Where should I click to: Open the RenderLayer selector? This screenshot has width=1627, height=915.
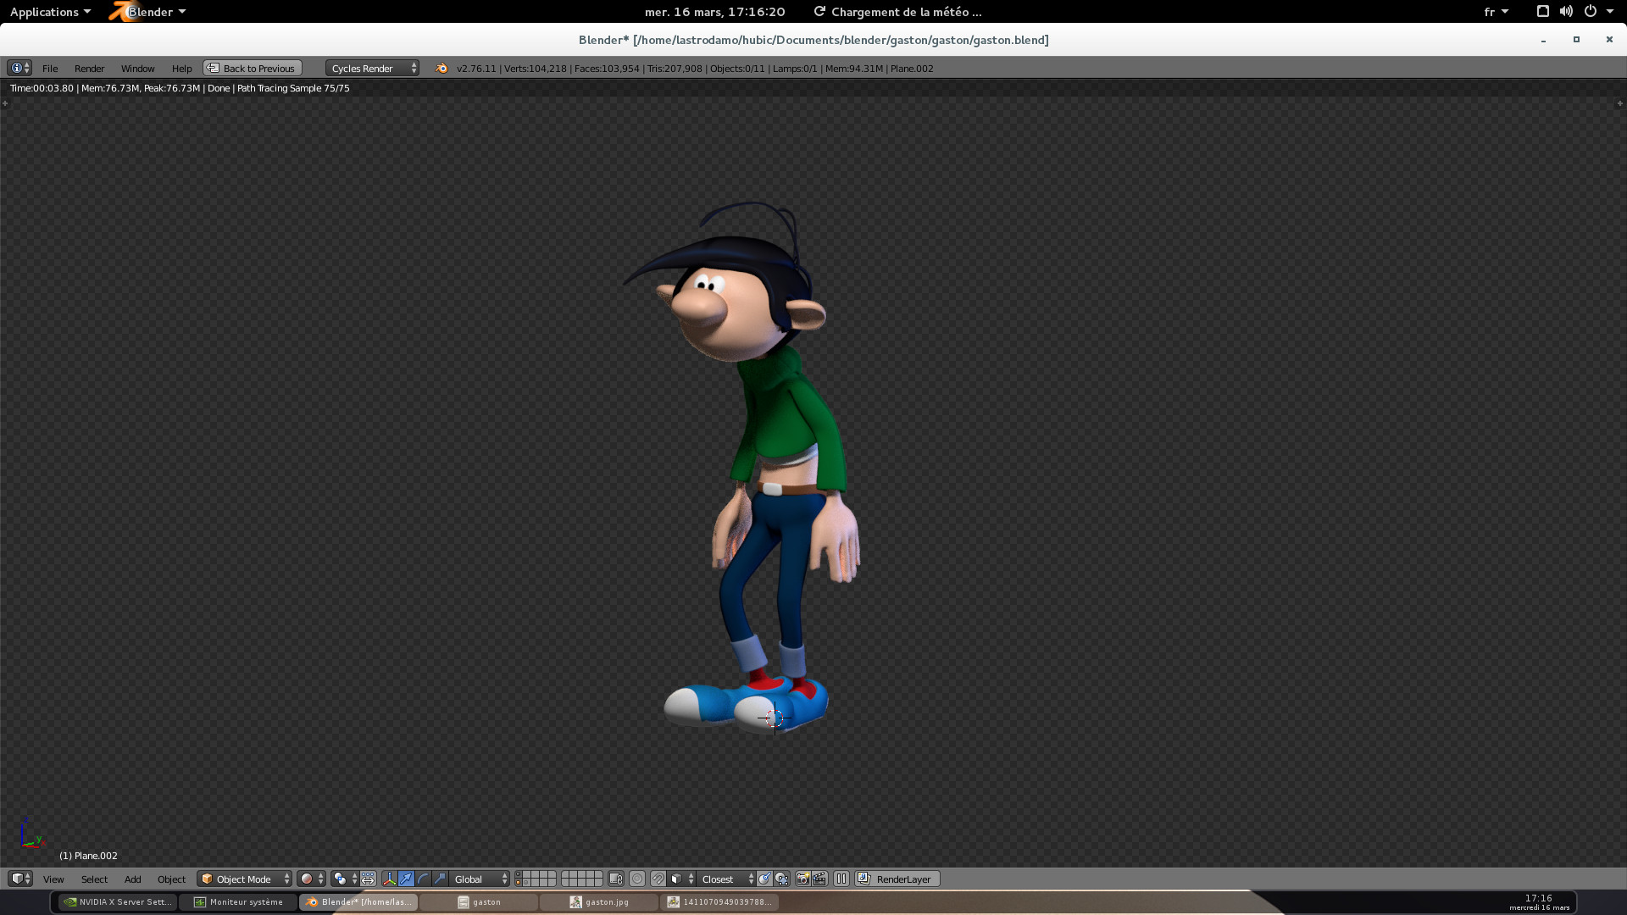[897, 879]
